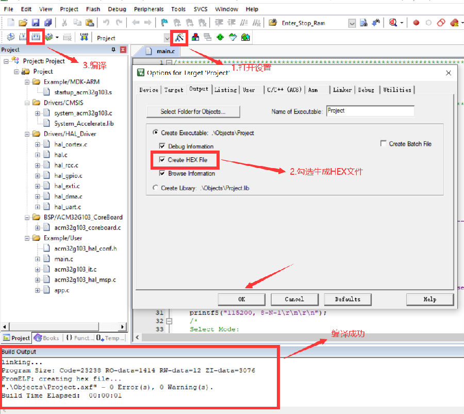Click the Download (LOAD) toolbar icon

pyautogui.click(x=84, y=37)
